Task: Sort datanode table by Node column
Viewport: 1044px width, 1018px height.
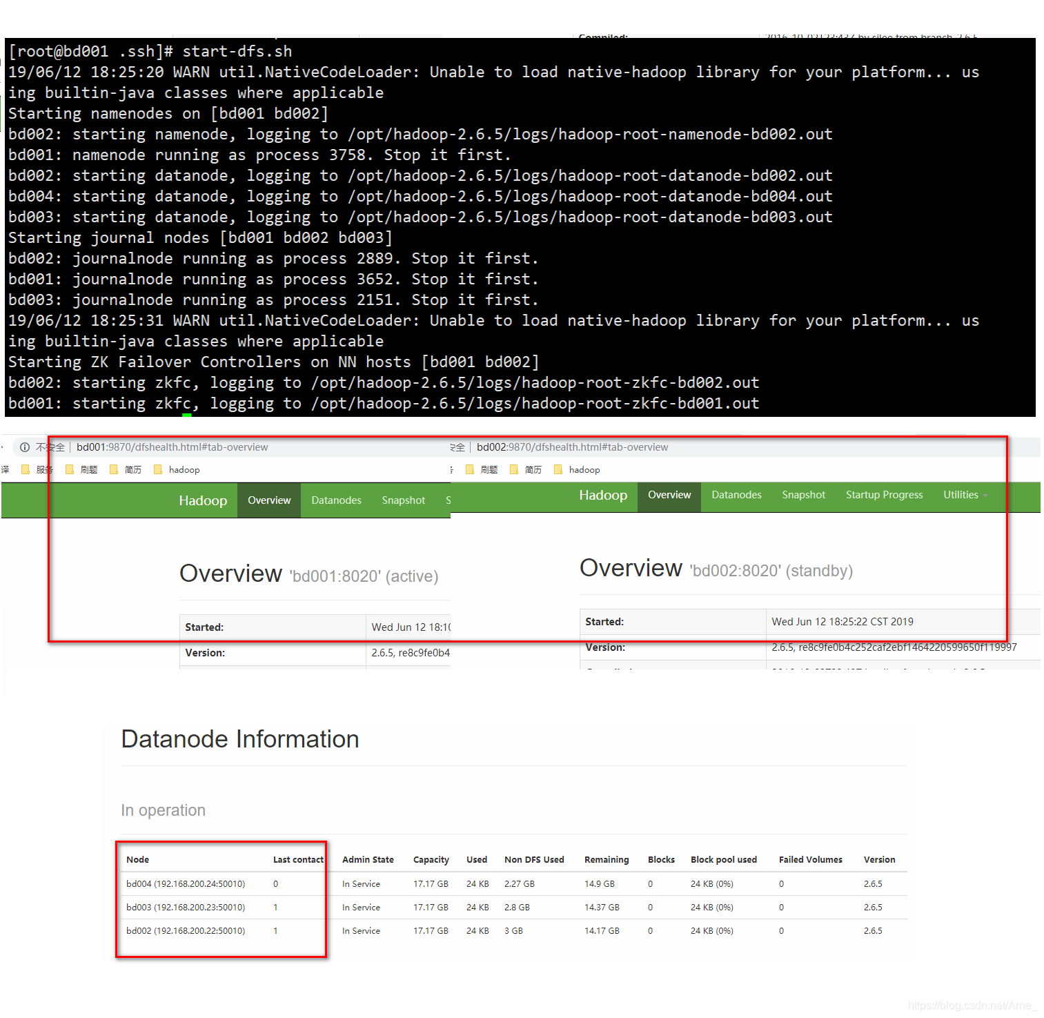Action: pyautogui.click(x=137, y=860)
